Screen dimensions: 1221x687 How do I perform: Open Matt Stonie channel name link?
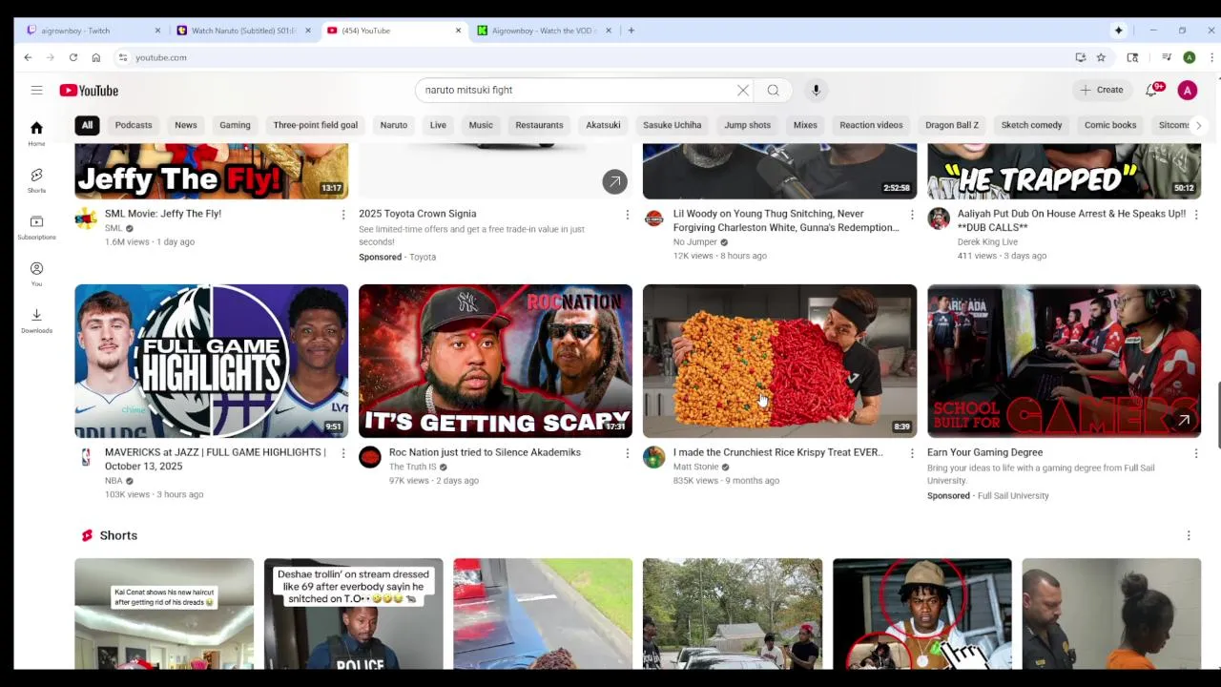[x=696, y=467]
